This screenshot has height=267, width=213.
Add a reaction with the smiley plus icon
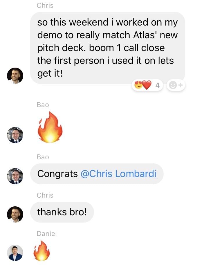point(176,85)
